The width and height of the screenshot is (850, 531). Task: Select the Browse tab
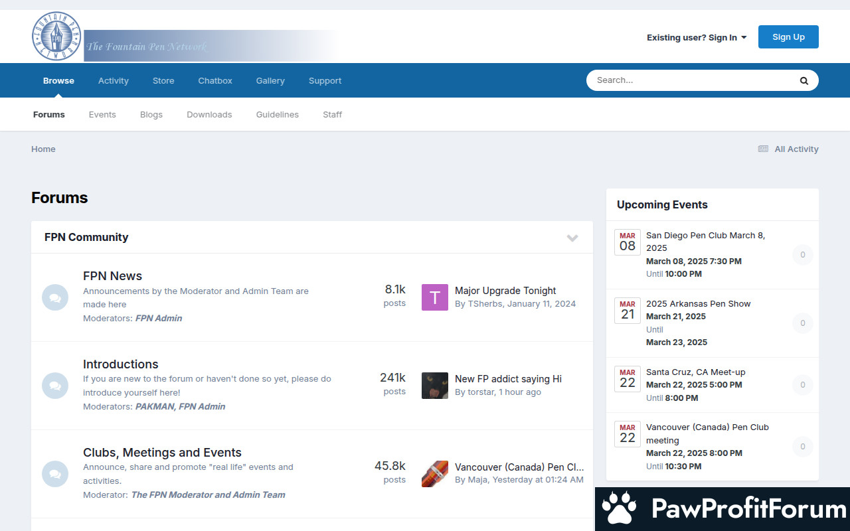coord(58,80)
